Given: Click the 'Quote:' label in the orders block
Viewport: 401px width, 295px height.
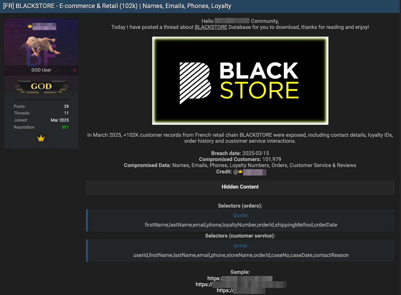Looking at the screenshot, I should click(241, 215).
